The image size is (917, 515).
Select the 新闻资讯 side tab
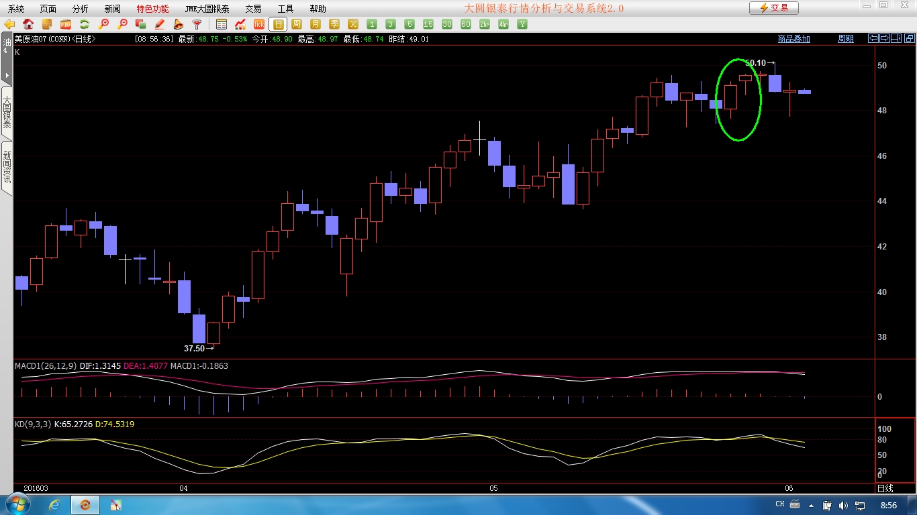coord(7,168)
